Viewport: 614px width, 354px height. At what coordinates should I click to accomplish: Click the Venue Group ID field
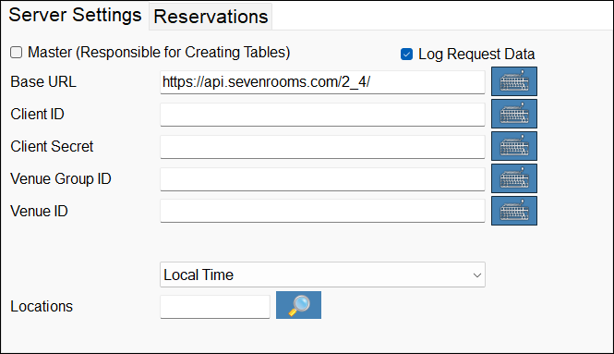(322, 179)
